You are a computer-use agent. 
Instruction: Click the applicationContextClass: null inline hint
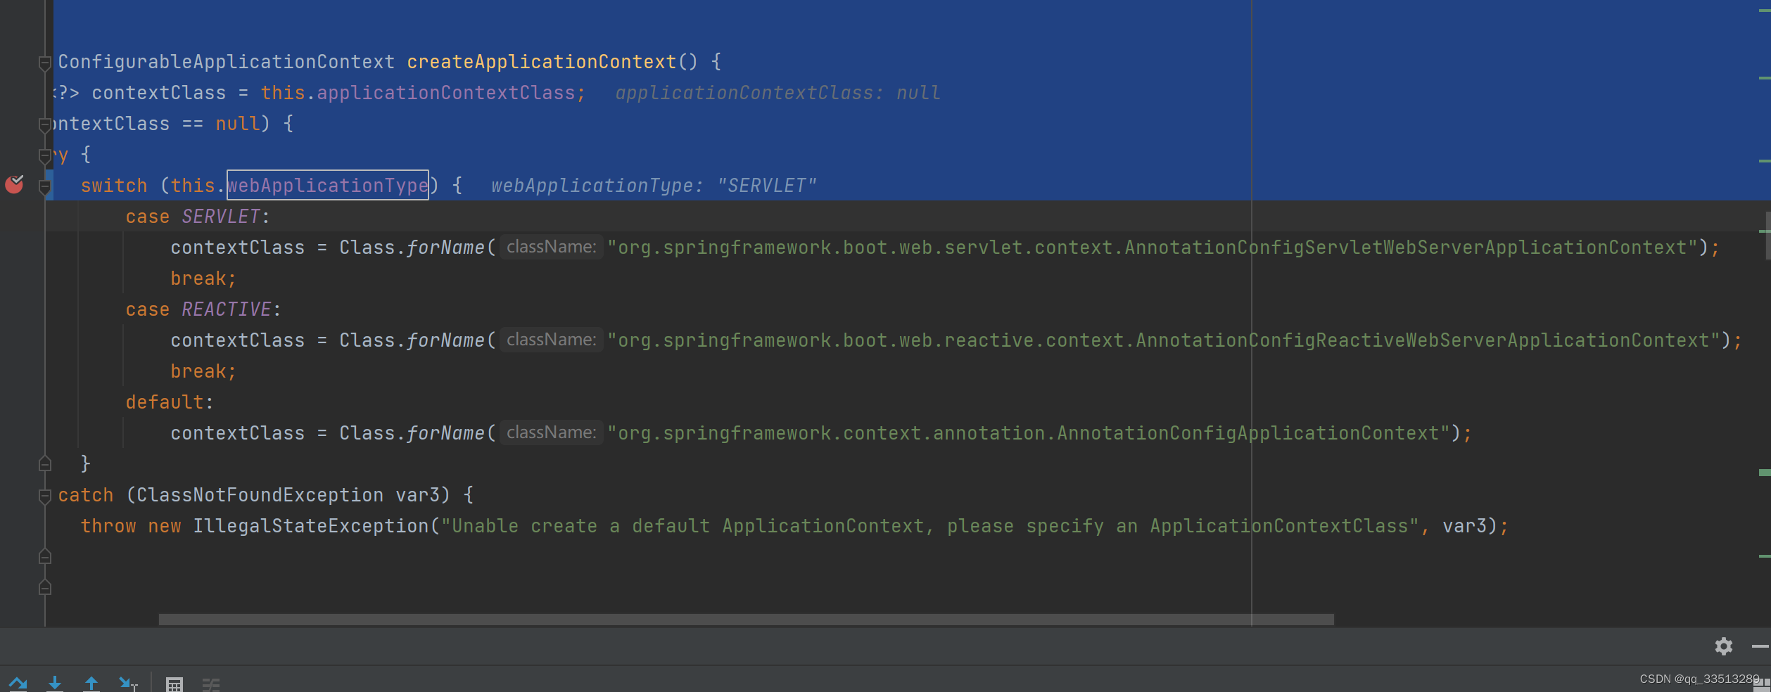click(x=777, y=91)
